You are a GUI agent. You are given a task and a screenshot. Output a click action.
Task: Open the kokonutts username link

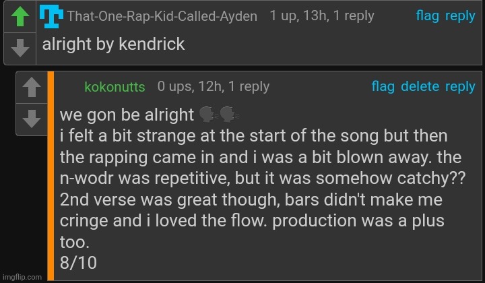click(115, 87)
